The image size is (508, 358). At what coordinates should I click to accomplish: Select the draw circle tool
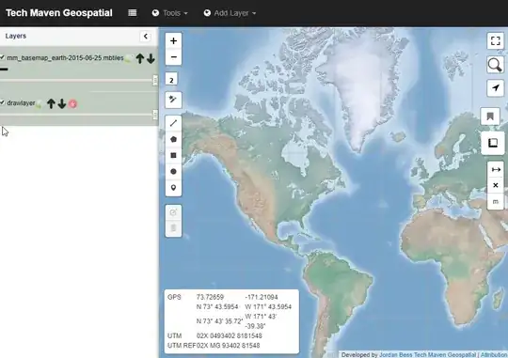(173, 172)
